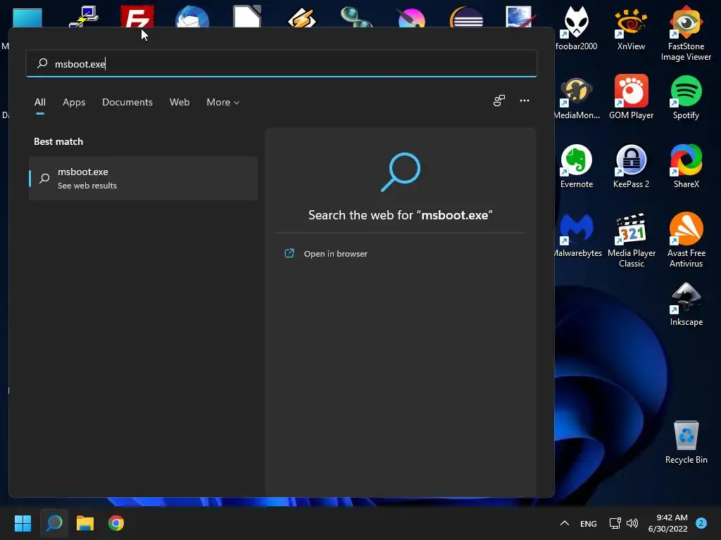Select the FileZilla icon above the search panel
This screenshot has width=721, height=540.
pos(137,17)
